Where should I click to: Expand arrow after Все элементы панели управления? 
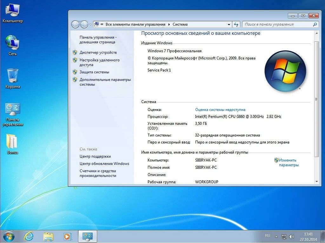tap(169, 24)
